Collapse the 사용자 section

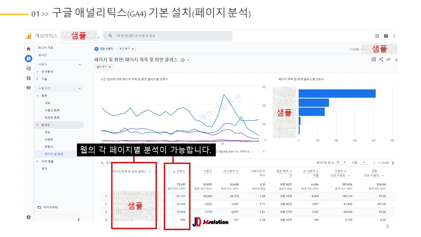(x=80, y=65)
